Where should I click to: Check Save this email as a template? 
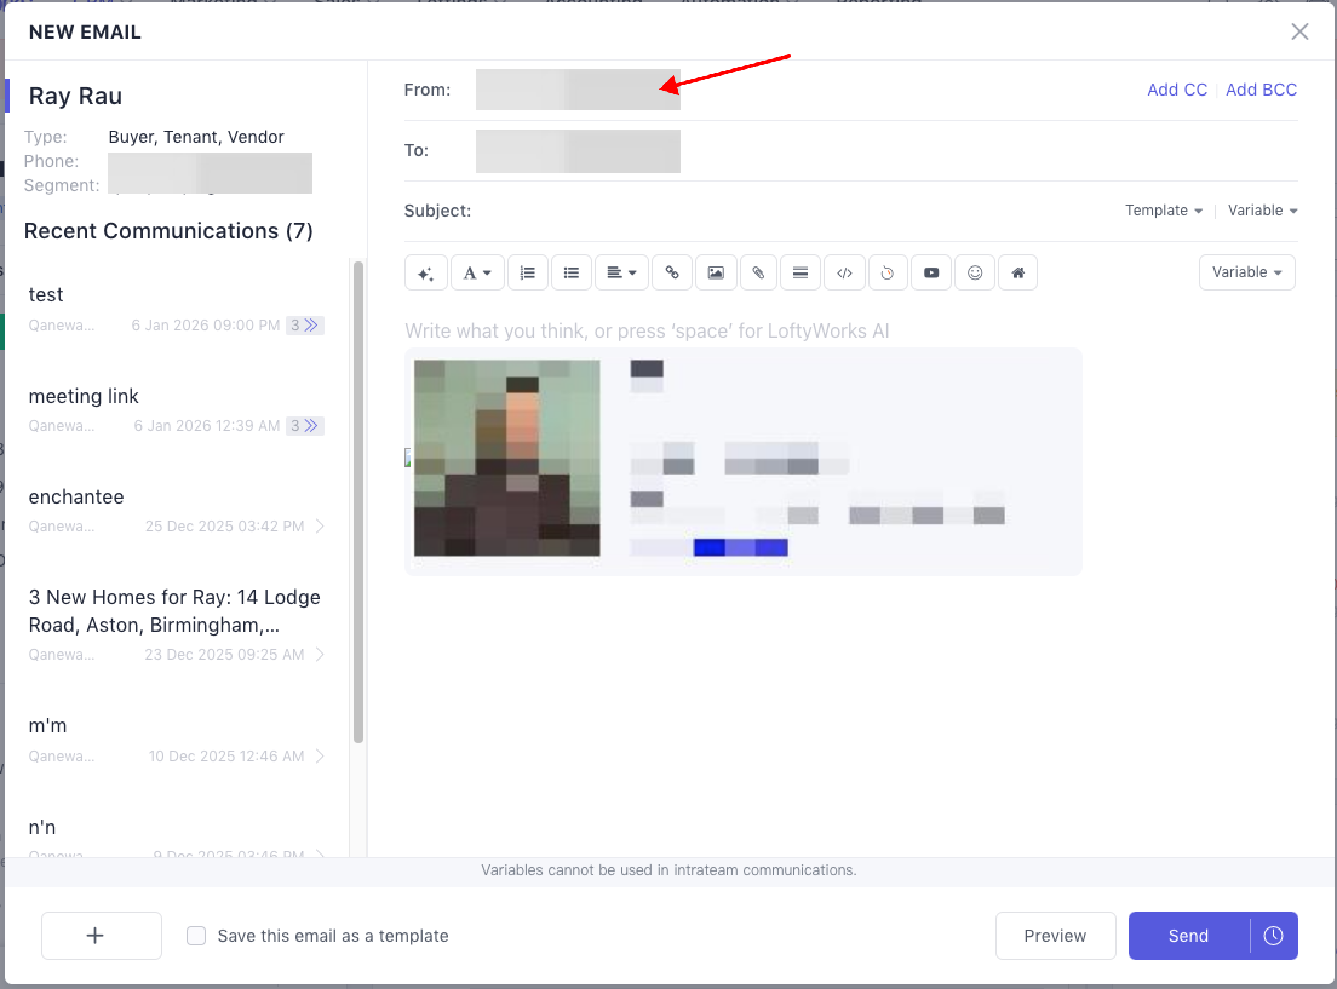point(196,936)
